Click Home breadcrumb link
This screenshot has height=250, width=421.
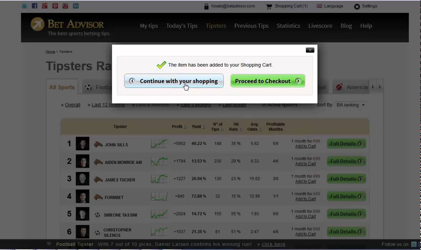coord(50,51)
